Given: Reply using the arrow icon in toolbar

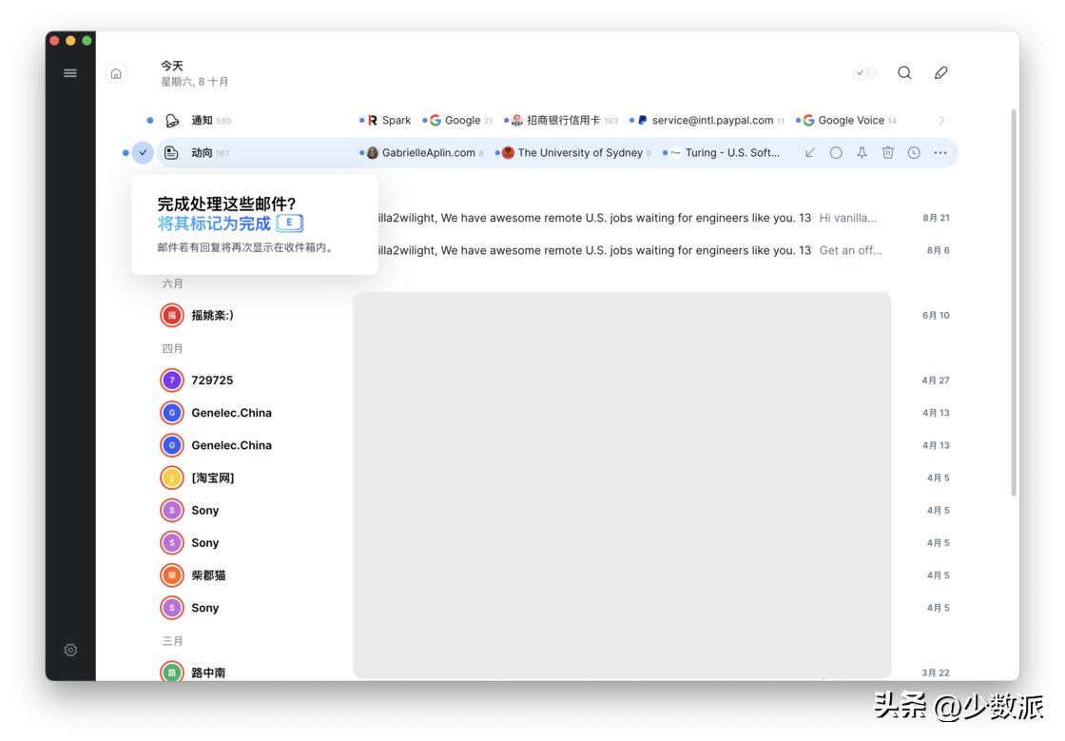Looking at the screenshot, I should pos(810,152).
